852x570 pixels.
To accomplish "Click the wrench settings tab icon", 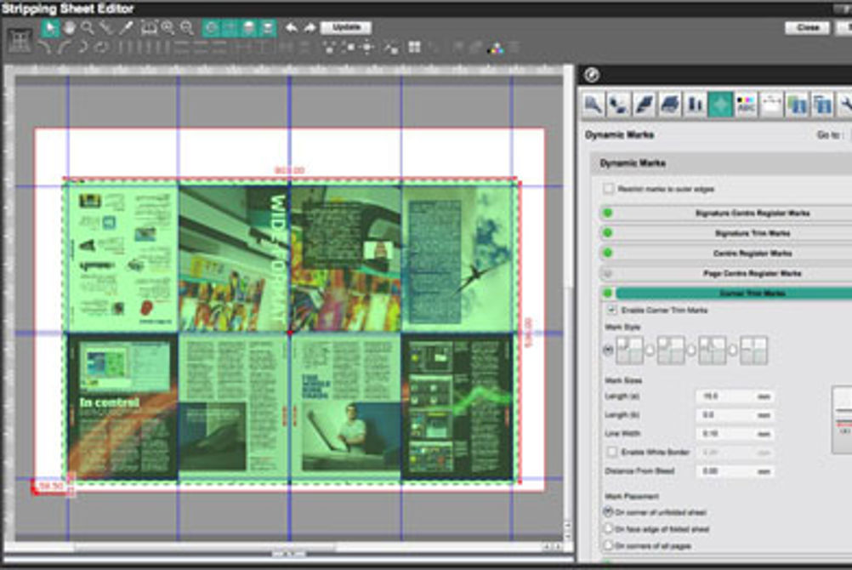I will click(x=845, y=104).
